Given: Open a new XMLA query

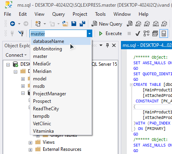Looking at the screenshot, I should tap(156, 24).
